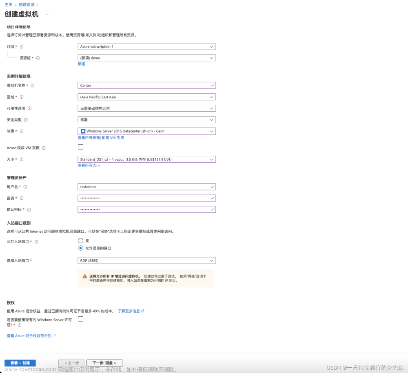The height and width of the screenshot is (373, 408).
Task: Open the 映像 Windows Server 2016 dropdown
Action: 147,131
